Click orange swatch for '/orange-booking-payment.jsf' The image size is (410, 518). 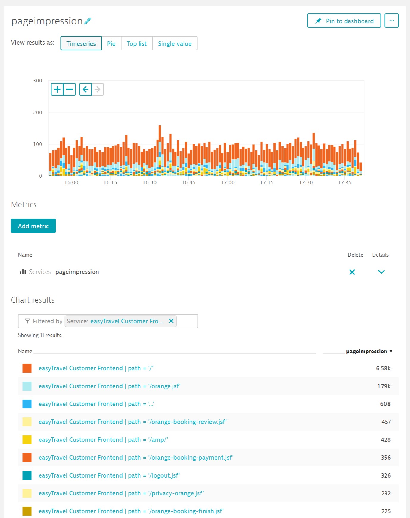(x=27, y=458)
